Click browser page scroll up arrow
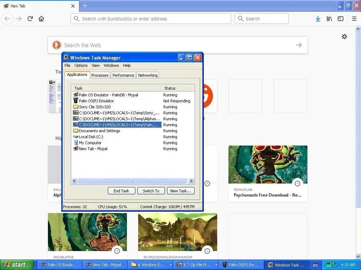The height and width of the screenshot is (270, 361). (358, 29)
